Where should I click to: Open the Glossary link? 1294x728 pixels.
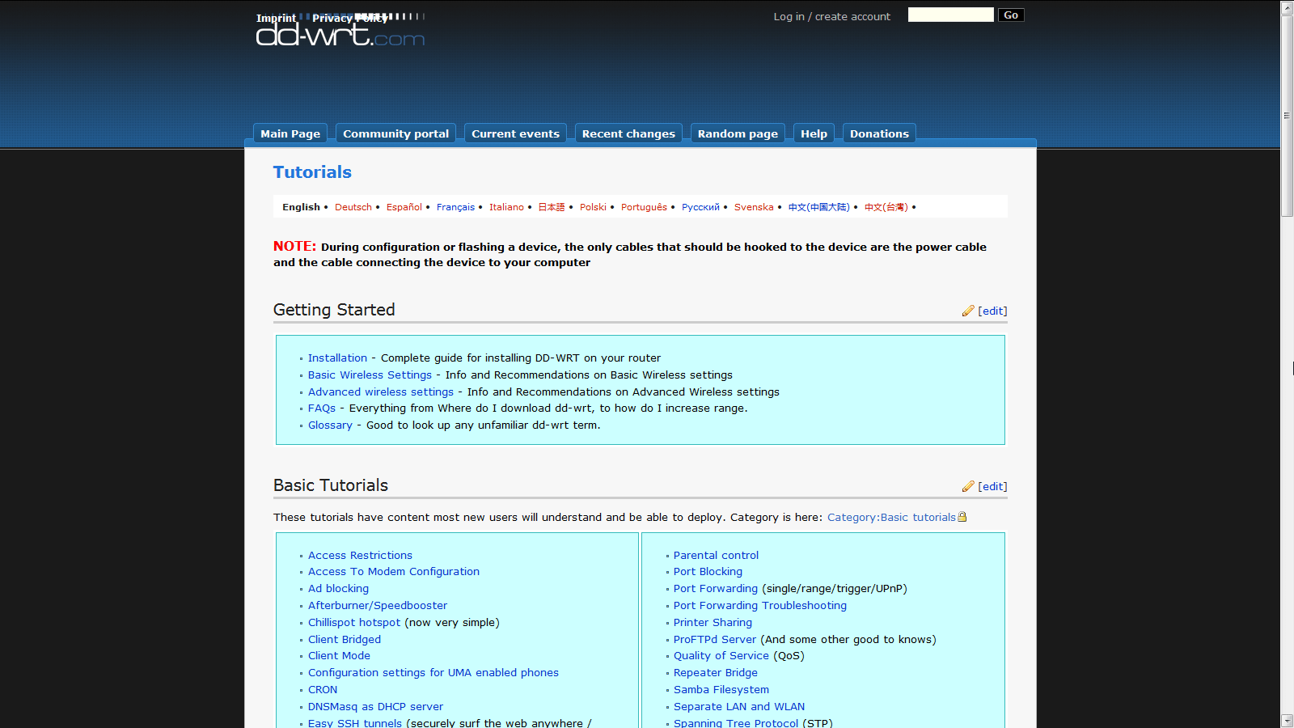click(330, 425)
